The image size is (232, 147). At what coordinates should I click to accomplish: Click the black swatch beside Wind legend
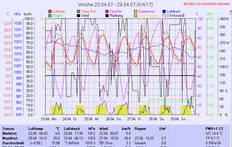[78, 16]
